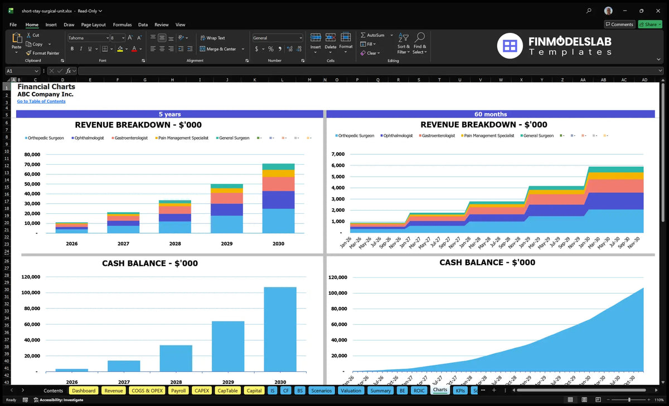Open Sort & Filter menu
669x406 pixels.
(x=404, y=43)
